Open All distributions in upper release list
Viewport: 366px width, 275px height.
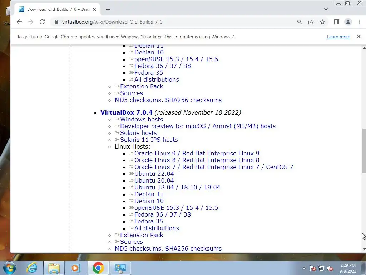(x=157, y=79)
